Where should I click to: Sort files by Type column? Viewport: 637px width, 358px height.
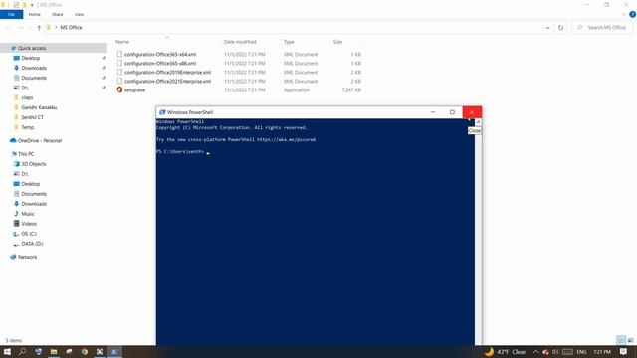(289, 42)
